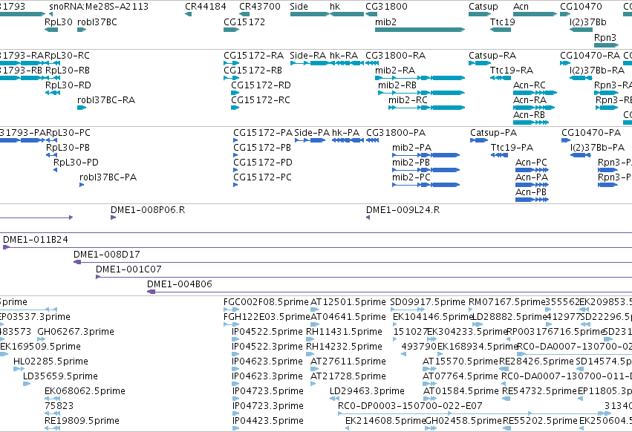Select the robl37BC-PA protein label

[108, 177]
